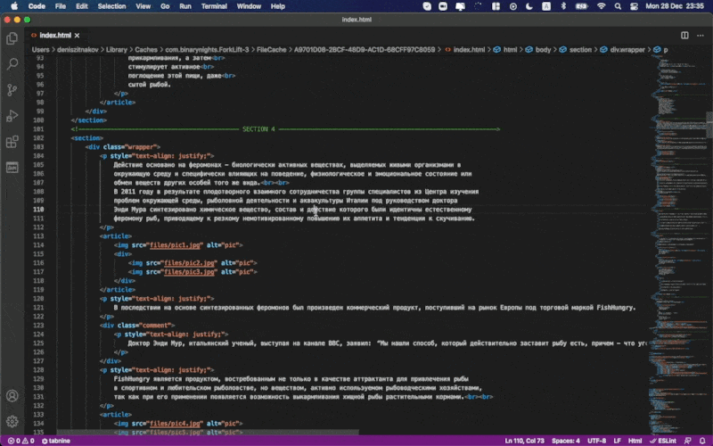The height and width of the screenshot is (446, 713).
Task: Open Bluetooth menu in menu bar
Action: (563, 6)
